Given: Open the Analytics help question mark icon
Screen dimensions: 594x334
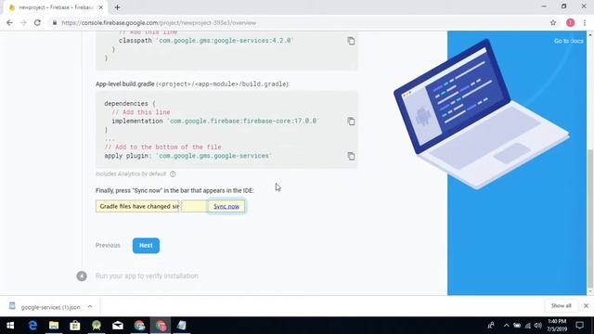Looking at the screenshot, I should 173,173.
